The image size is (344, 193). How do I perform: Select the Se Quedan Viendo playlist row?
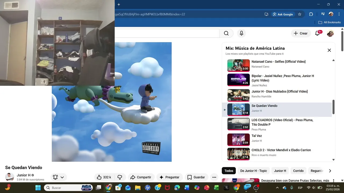277,110
